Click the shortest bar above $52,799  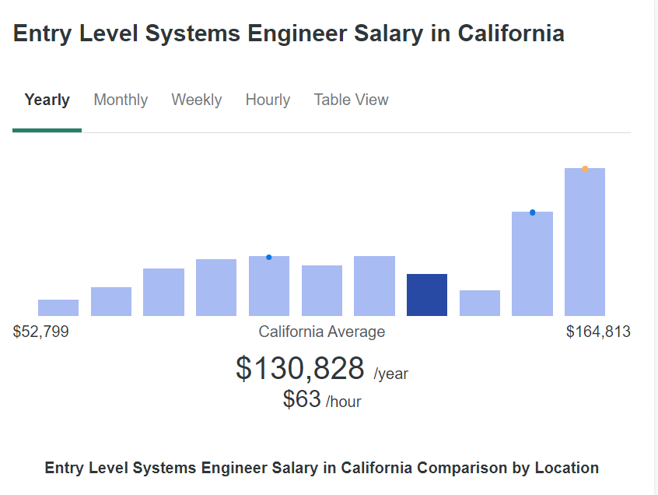pos(58,307)
